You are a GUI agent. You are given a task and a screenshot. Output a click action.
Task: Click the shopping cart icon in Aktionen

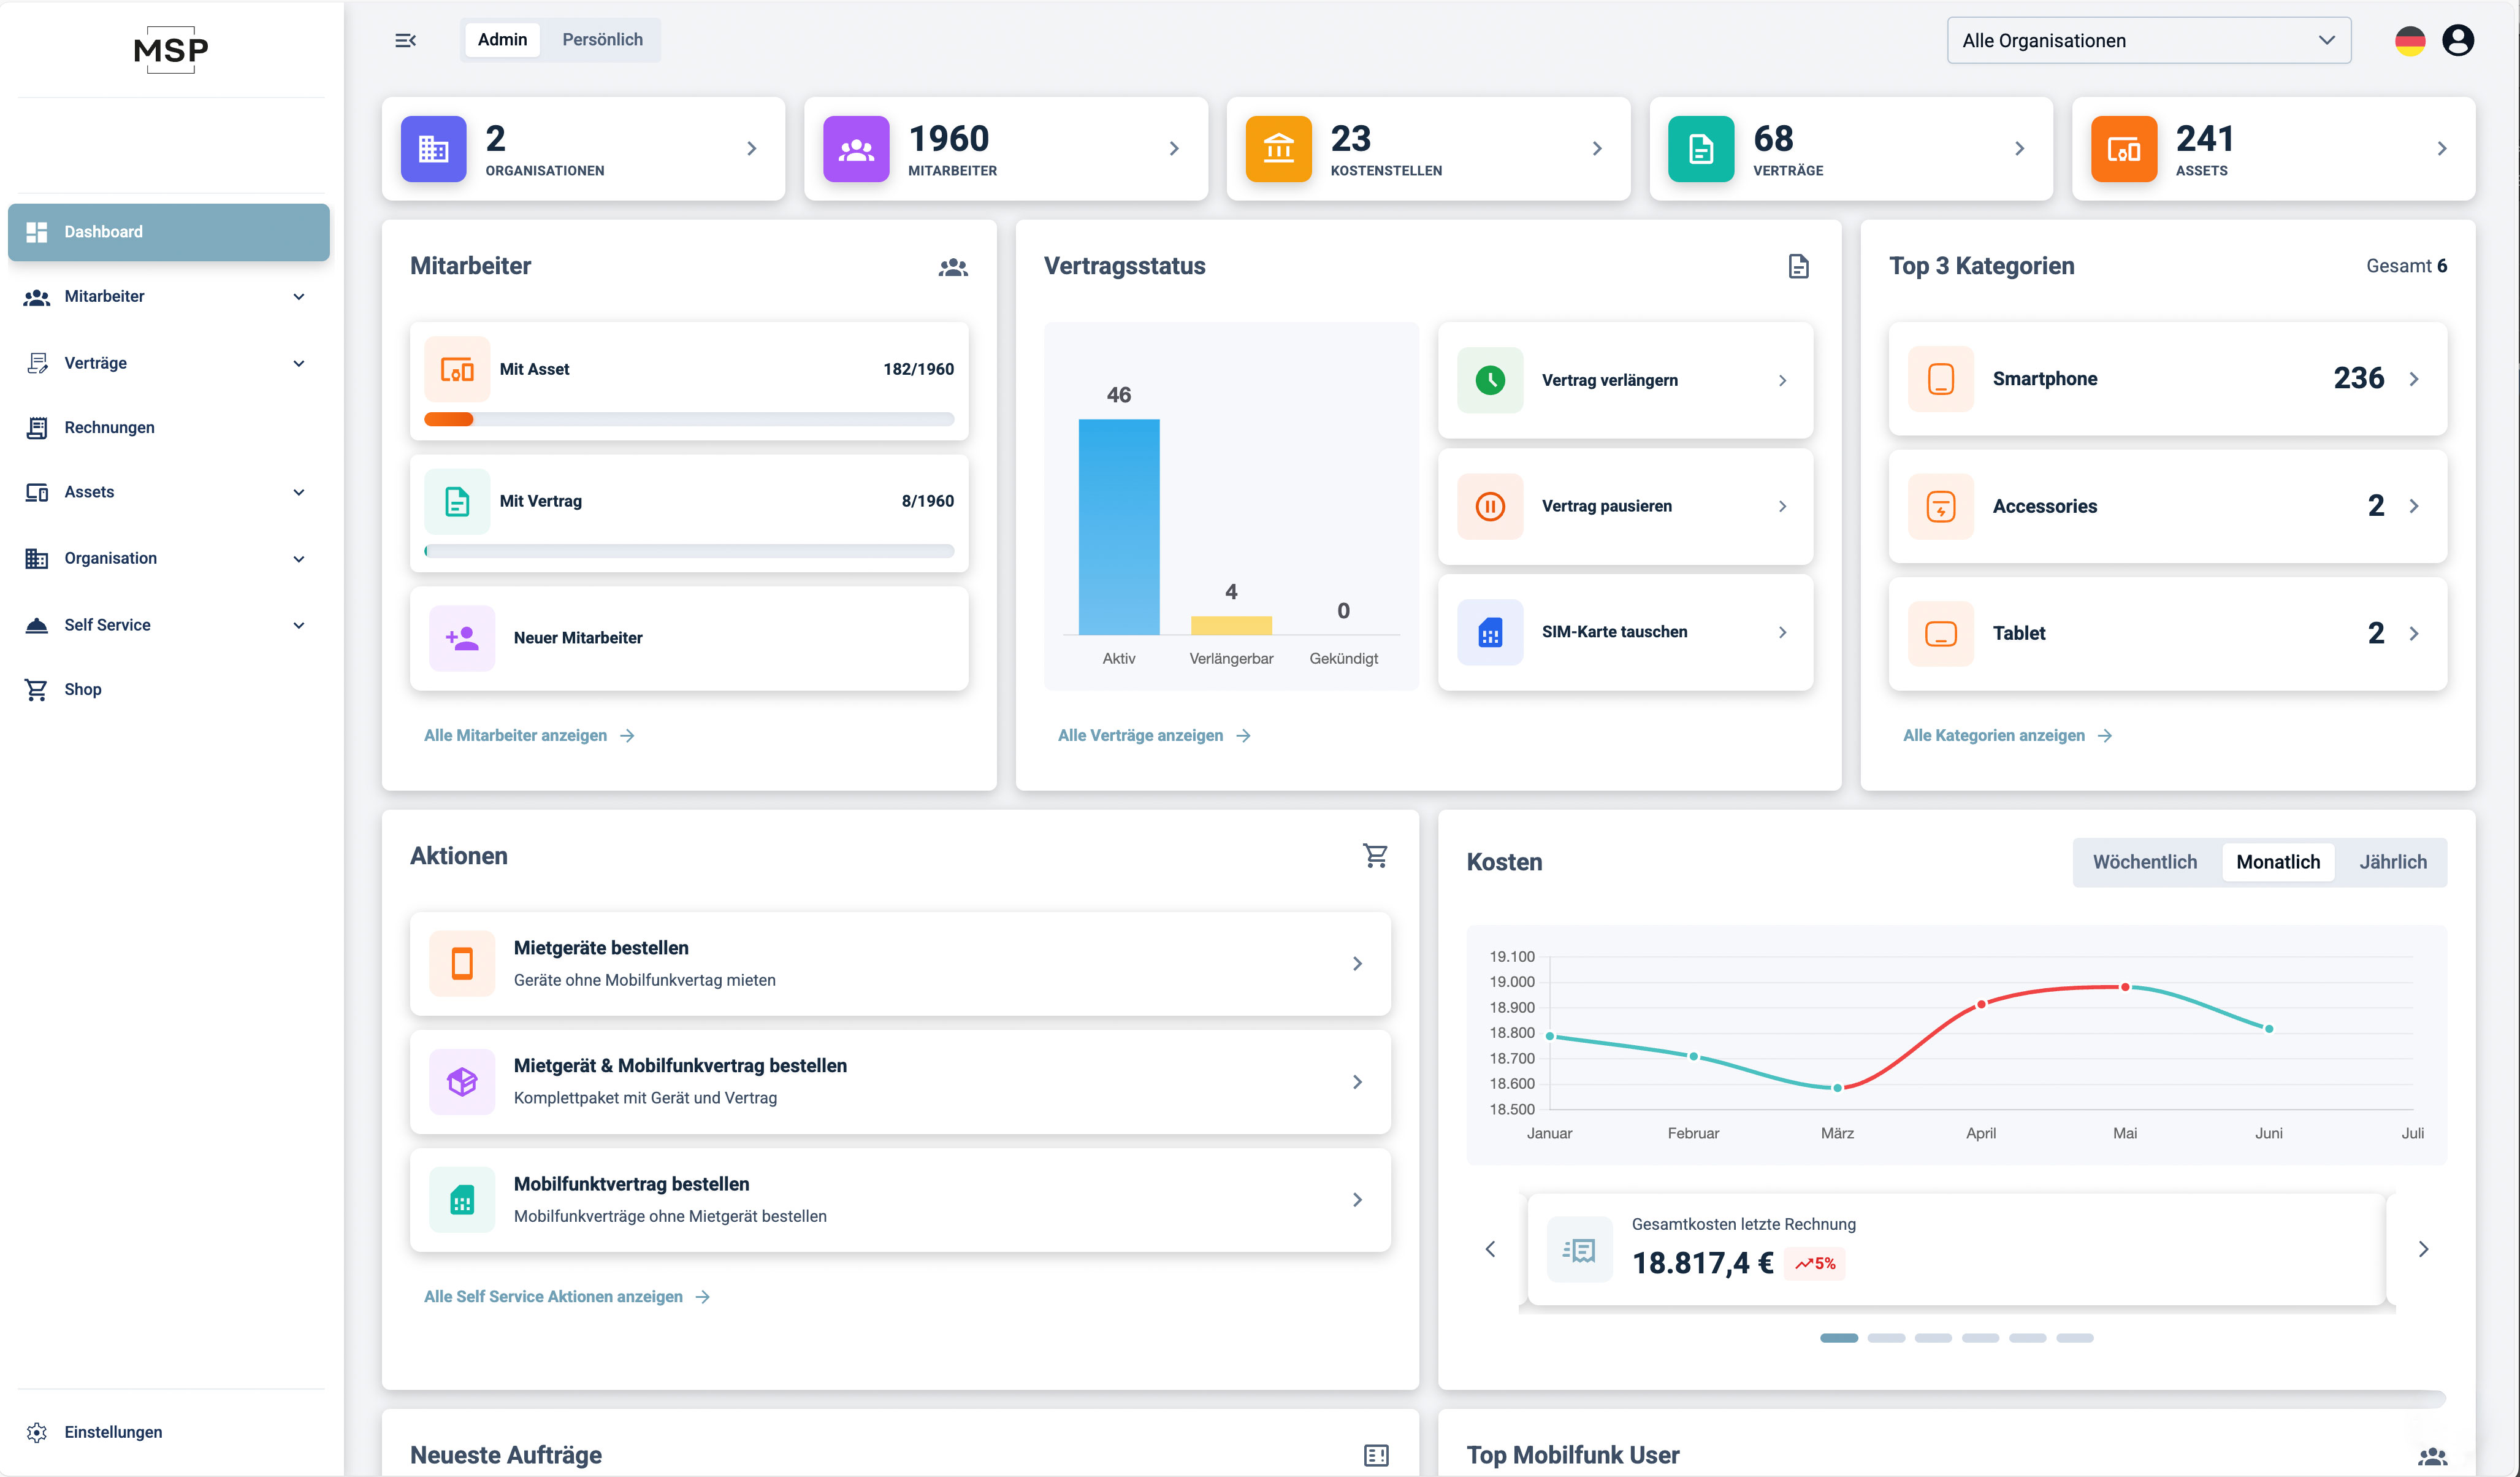pyautogui.click(x=1375, y=856)
